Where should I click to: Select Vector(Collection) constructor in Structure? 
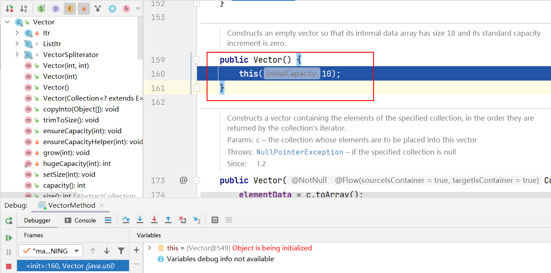pyautogui.click(x=92, y=98)
